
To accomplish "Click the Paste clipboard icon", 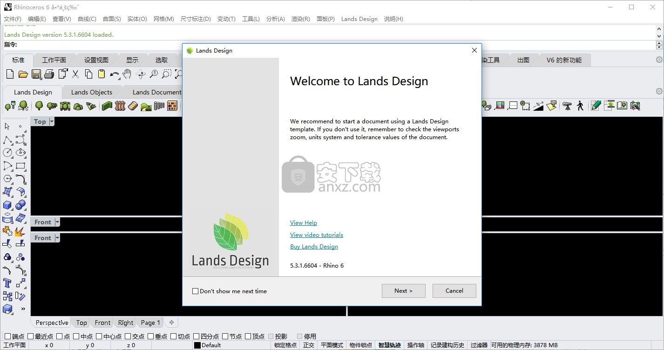I will pyautogui.click(x=102, y=74).
